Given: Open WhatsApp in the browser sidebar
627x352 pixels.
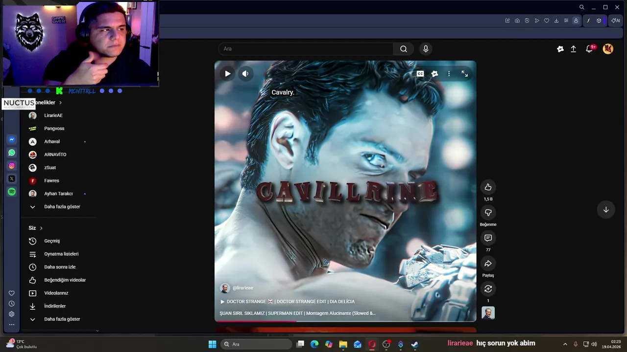Looking at the screenshot, I should [x=12, y=153].
